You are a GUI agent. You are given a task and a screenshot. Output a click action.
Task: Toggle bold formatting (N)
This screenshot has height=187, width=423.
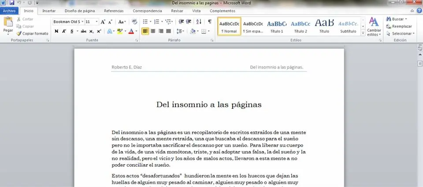[x=56, y=31]
